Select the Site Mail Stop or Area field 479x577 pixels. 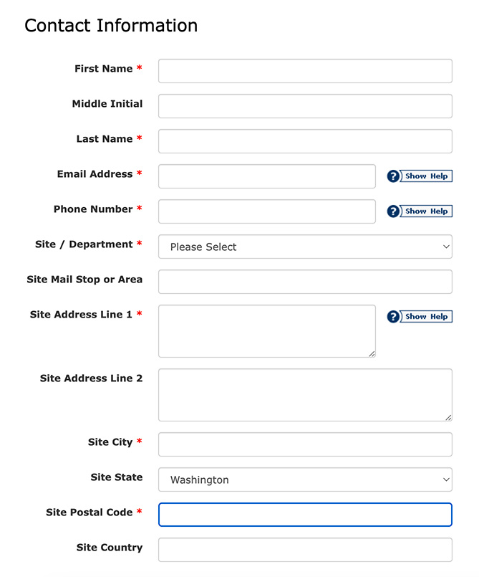click(304, 282)
